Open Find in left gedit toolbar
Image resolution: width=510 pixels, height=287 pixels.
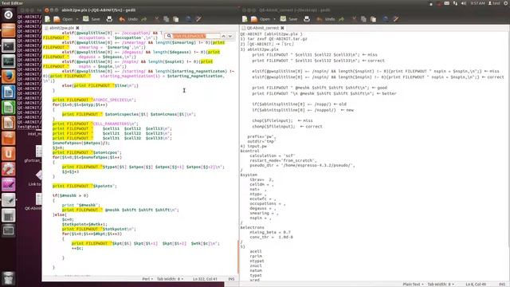point(188,19)
